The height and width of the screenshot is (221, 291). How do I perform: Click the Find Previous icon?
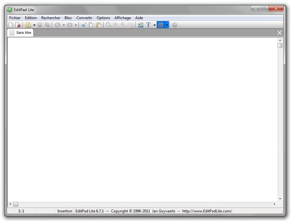[123, 25]
